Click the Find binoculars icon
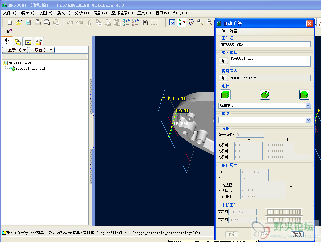The height and width of the screenshot is (242, 321). [145, 22]
